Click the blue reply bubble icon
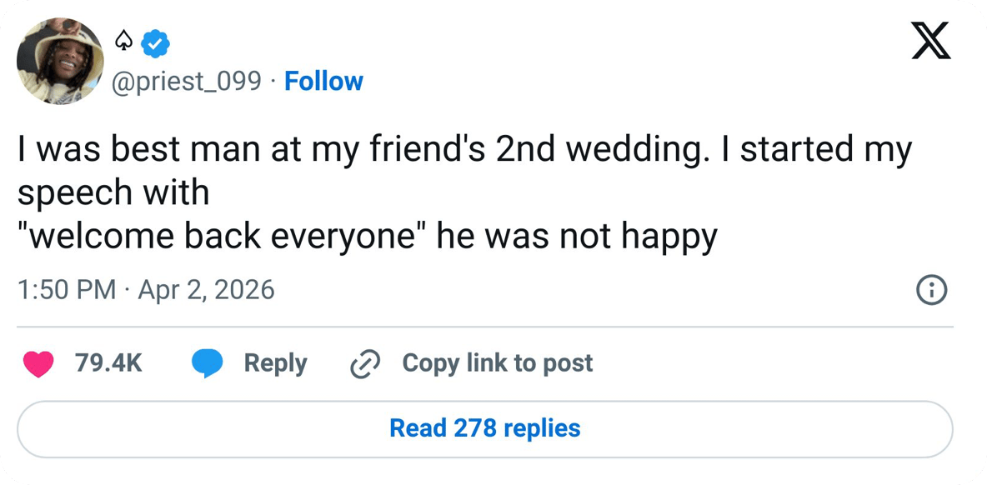987x485 pixels. (x=207, y=364)
